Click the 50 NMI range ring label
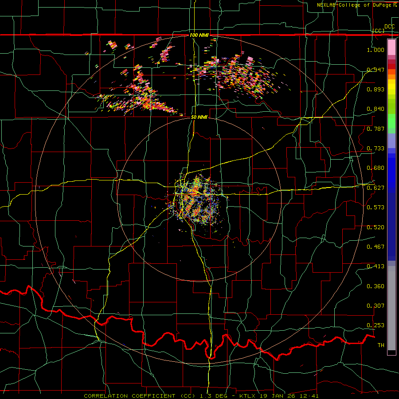Screen dimensions: 399x399 pyautogui.click(x=199, y=117)
